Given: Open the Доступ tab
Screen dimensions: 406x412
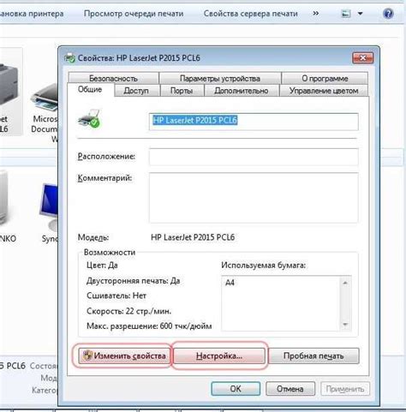Looking at the screenshot, I should pos(136,91).
